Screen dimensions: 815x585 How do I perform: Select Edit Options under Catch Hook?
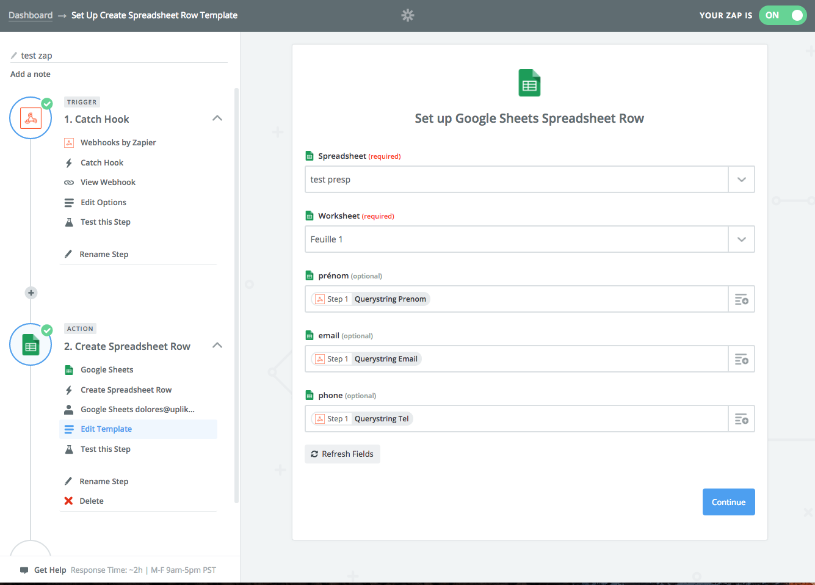(x=103, y=202)
